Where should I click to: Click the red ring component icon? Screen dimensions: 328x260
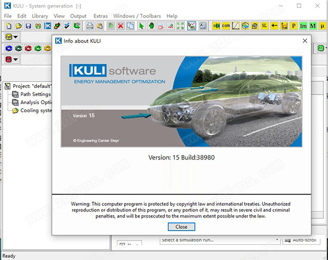28,48
